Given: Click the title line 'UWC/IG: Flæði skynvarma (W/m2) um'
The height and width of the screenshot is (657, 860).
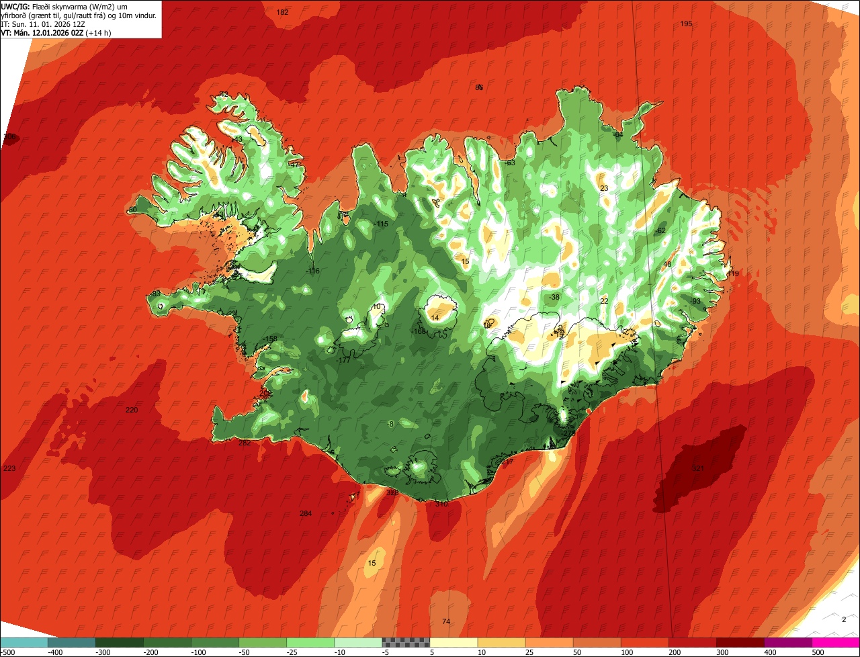Looking at the screenshot, I should click(65, 6).
